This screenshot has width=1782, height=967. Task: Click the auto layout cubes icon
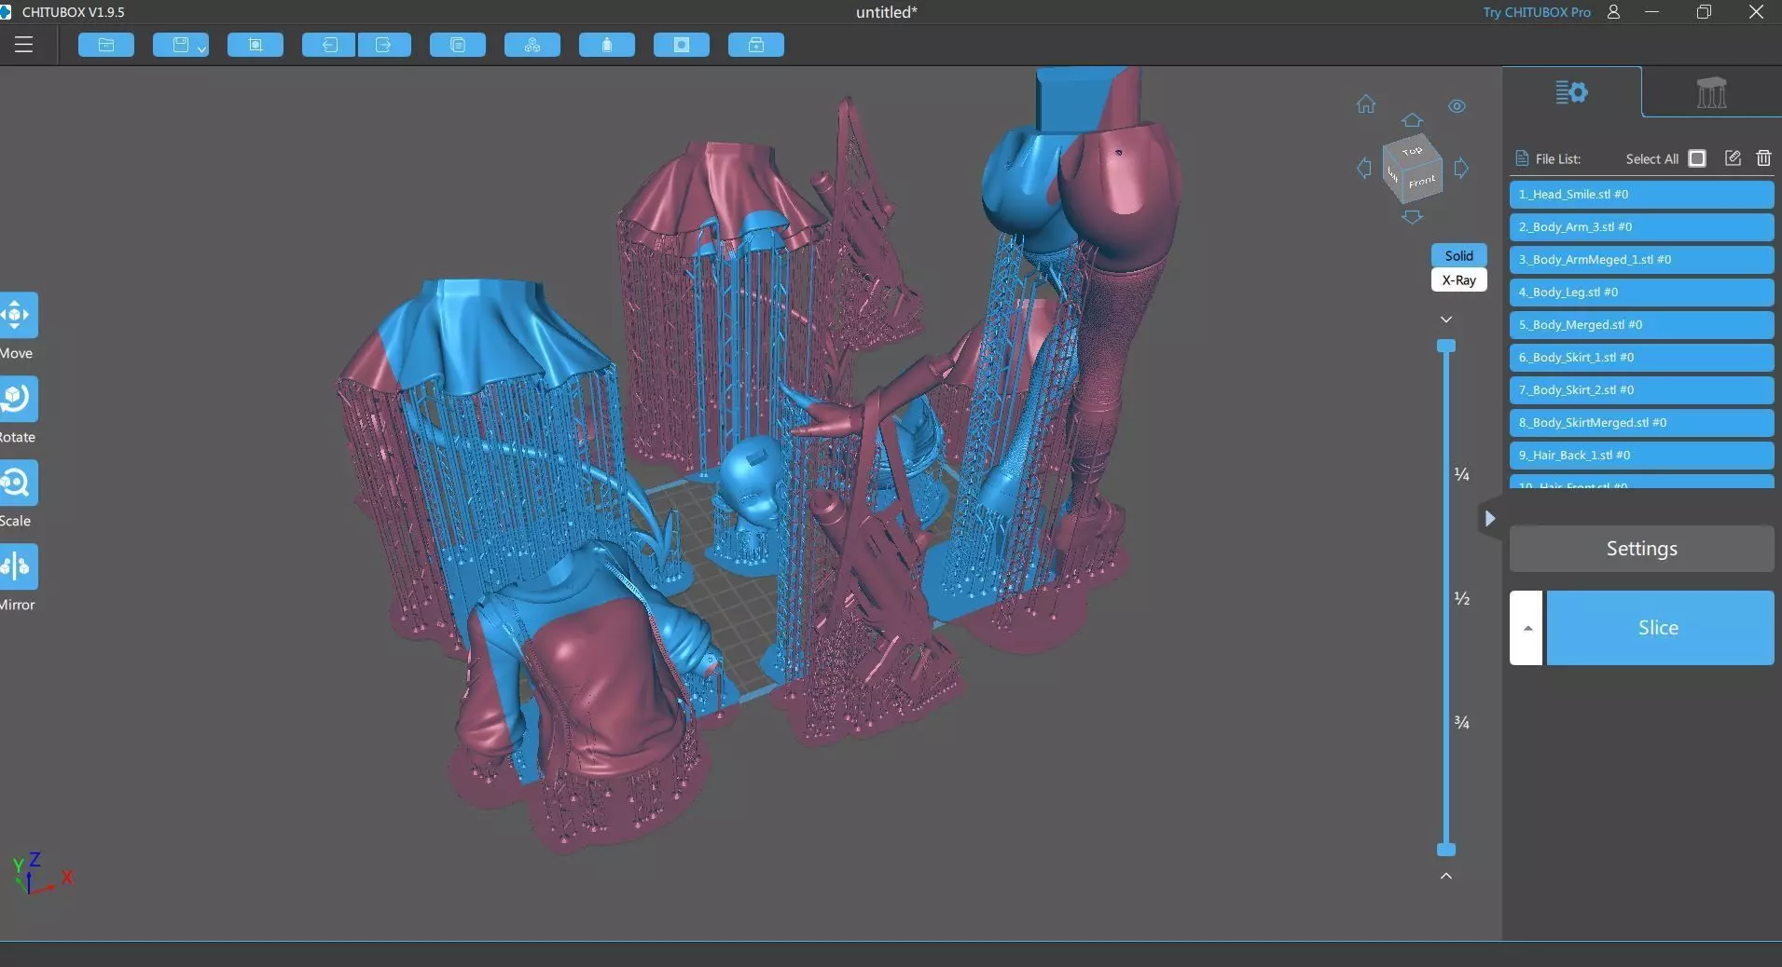[x=532, y=45]
